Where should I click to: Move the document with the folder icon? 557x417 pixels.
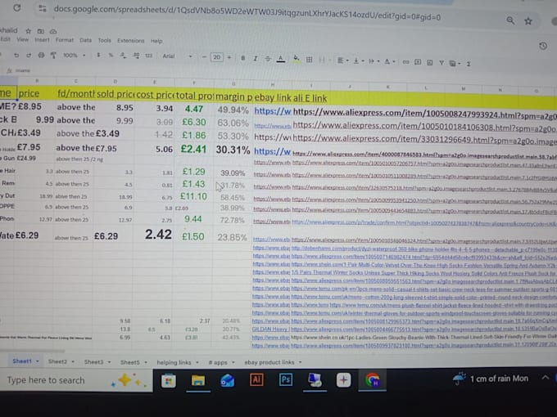pos(41,31)
